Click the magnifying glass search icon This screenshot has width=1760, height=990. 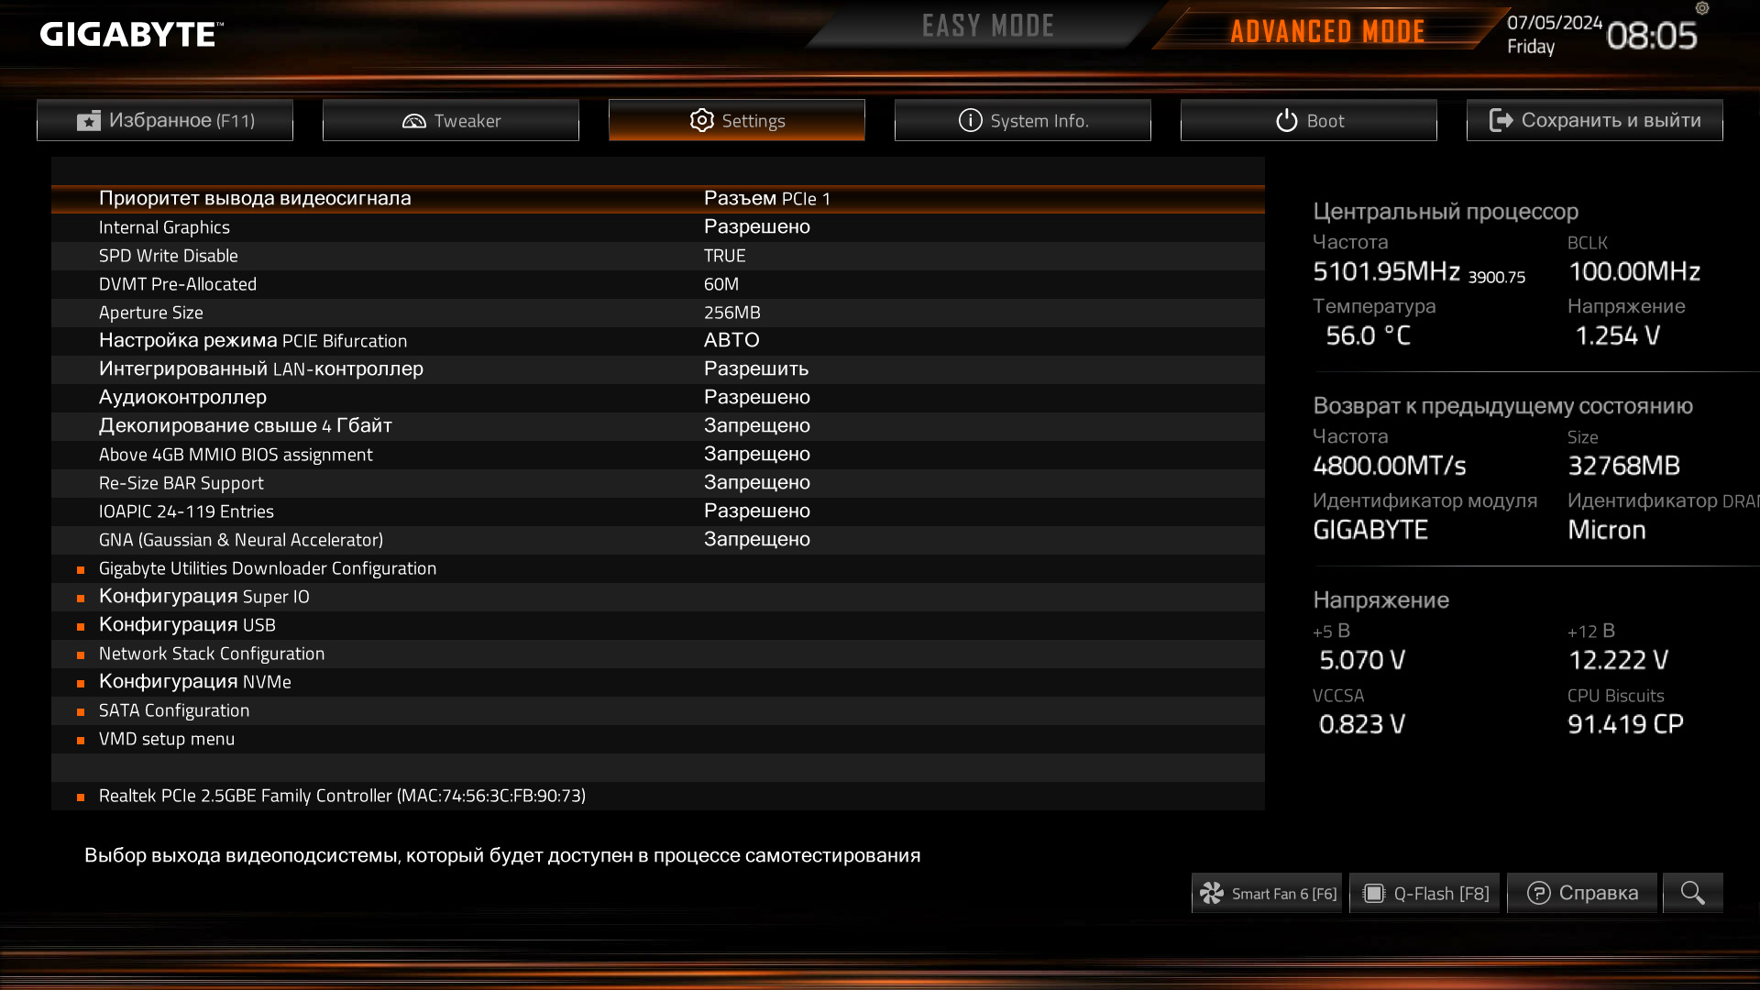(1692, 893)
